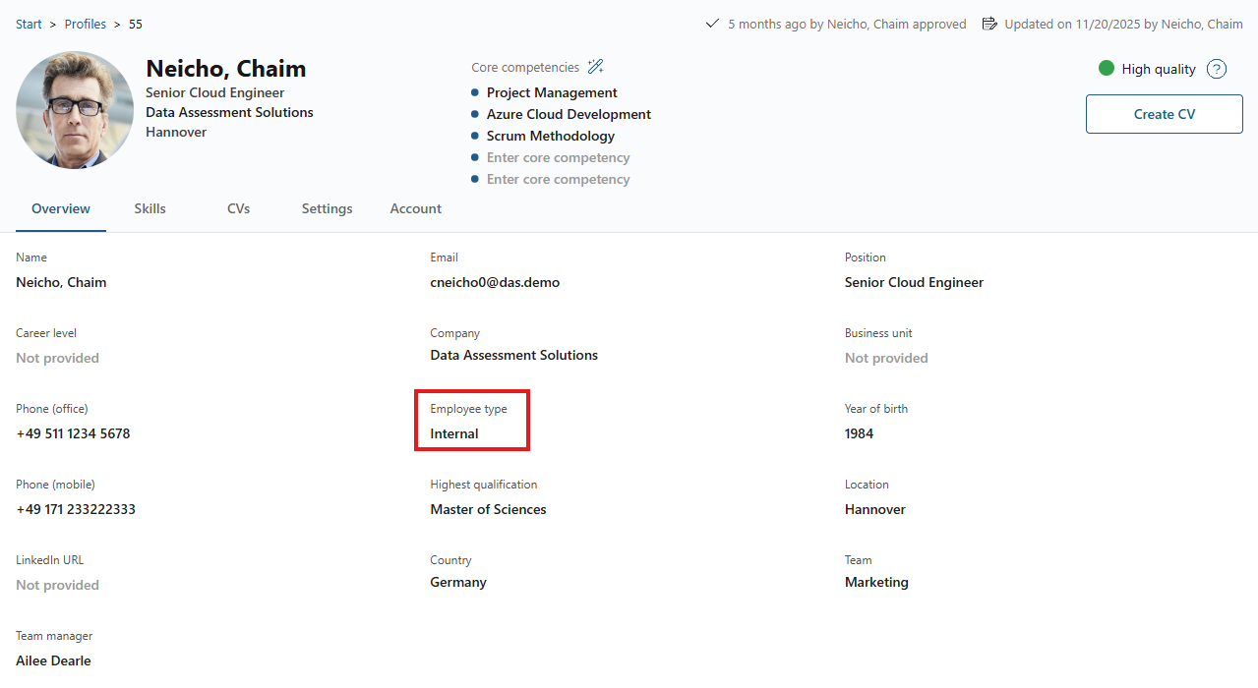Click the magic wand icon beside Core competencies

595,67
